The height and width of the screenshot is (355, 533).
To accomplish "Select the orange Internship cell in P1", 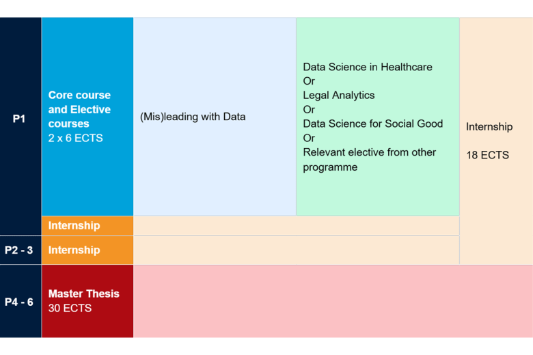I will 87,225.
